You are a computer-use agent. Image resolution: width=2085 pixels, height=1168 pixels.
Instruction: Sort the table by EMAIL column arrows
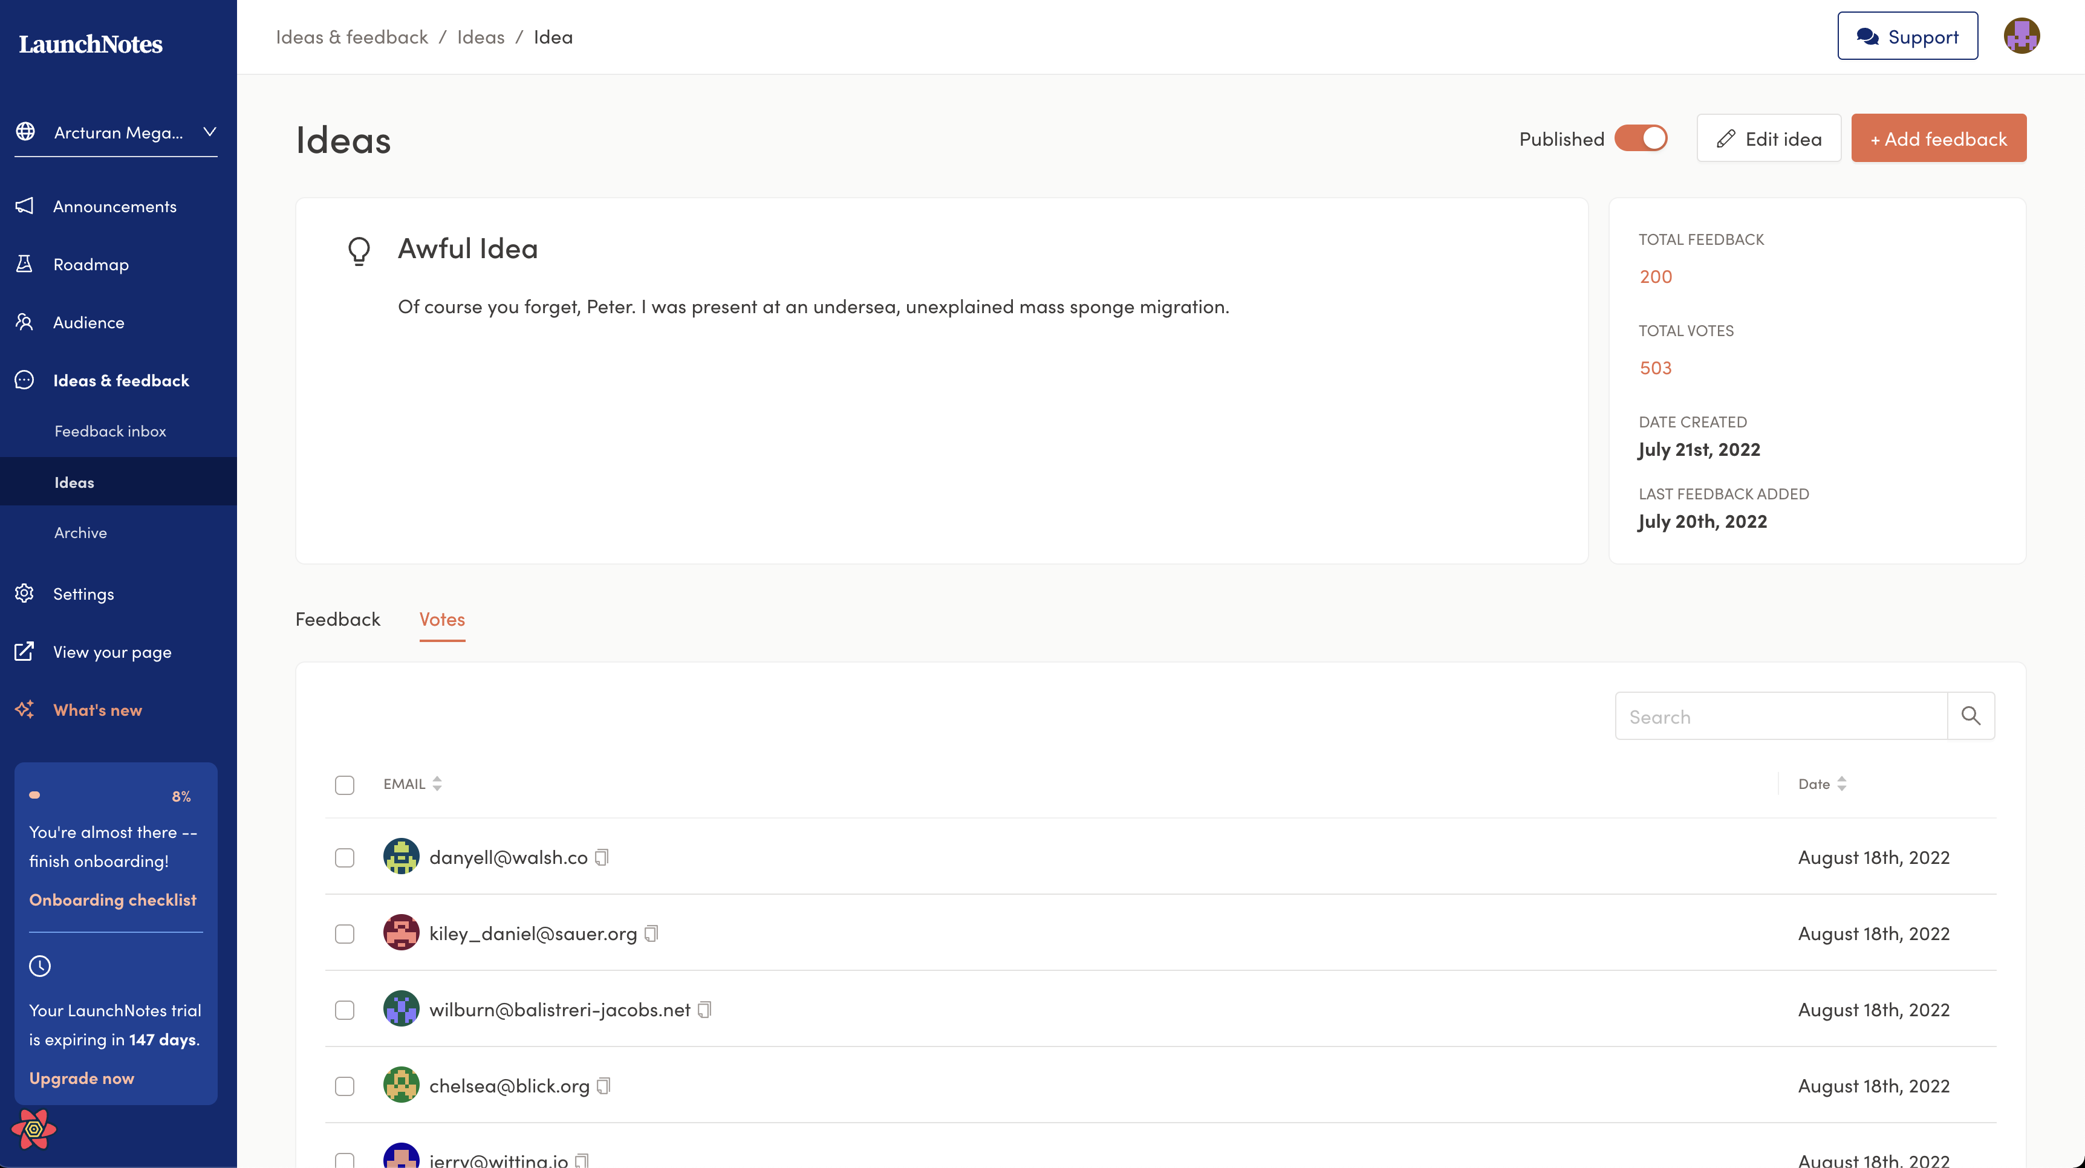pos(437,784)
